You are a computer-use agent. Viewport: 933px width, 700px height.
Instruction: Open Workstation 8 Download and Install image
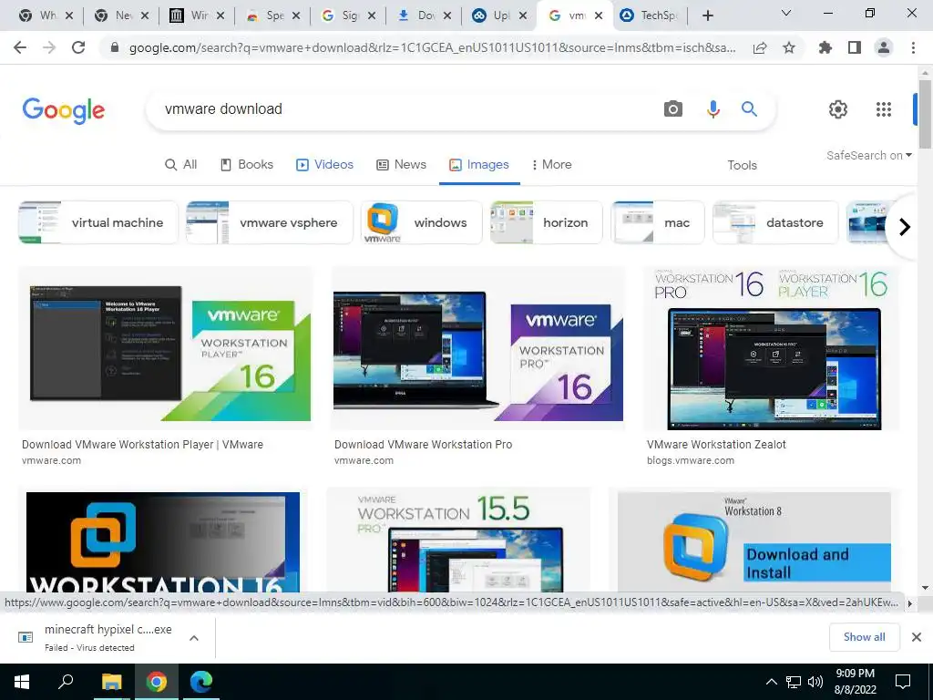[x=754, y=540]
